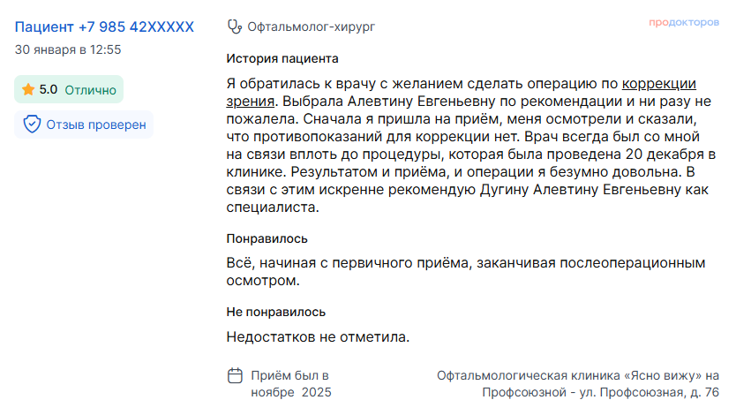Click the gold star rating icon
Image resolution: width=736 pixels, height=415 pixels.
[x=28, y=89]
